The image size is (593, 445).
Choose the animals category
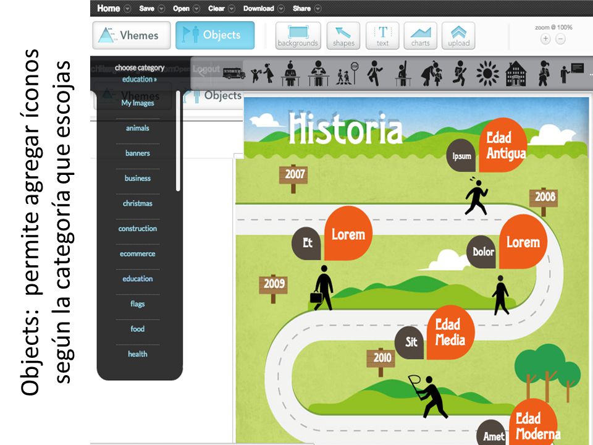(x=138, y=128)
